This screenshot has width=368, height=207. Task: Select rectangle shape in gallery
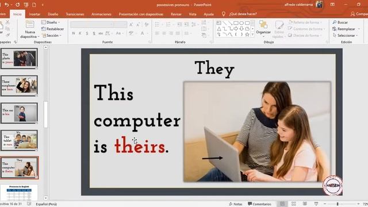coord(236,23)
